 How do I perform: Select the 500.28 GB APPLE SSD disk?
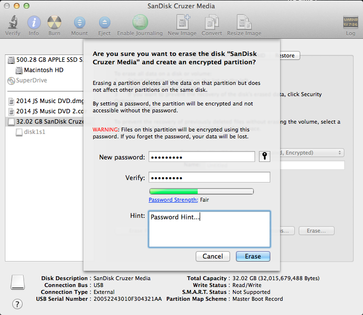coord(45,60)
